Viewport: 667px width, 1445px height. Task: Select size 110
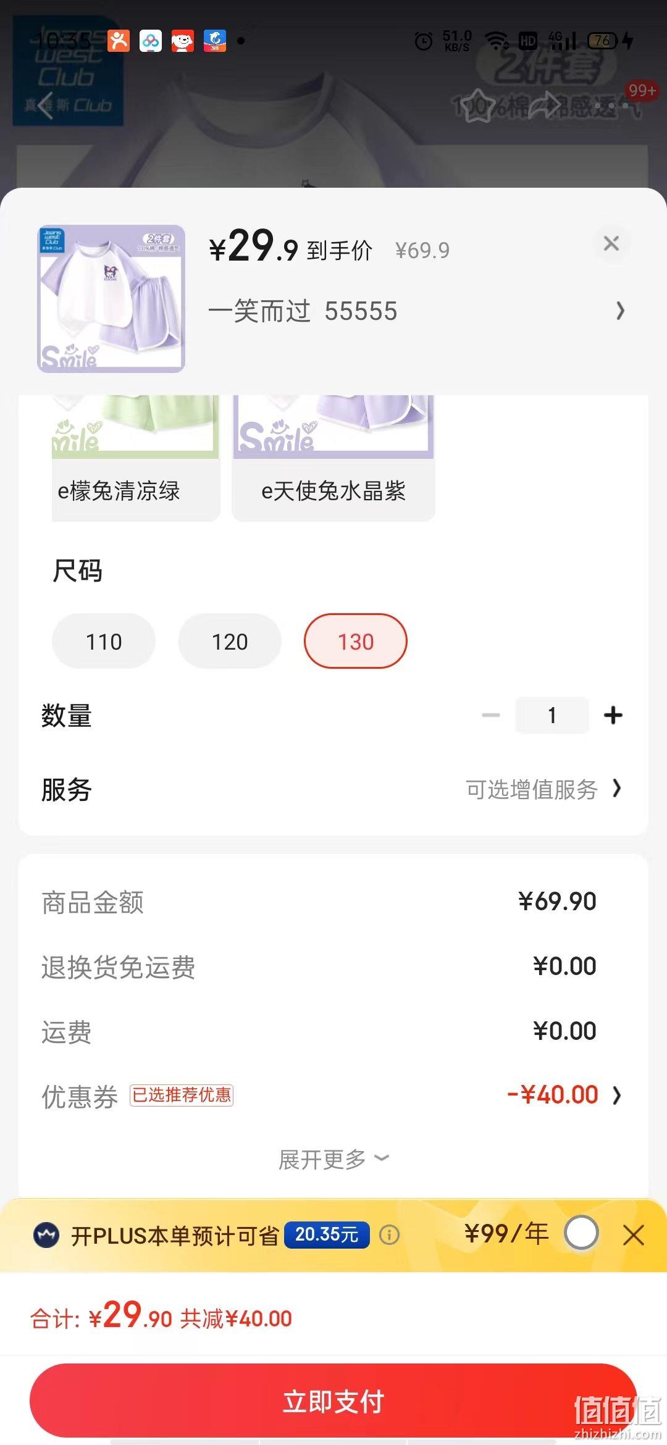pos(104,641)
